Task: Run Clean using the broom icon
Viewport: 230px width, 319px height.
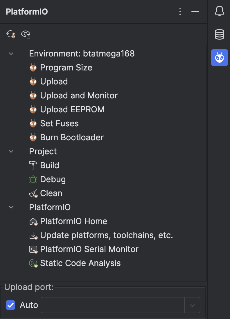Action: point(33,193)
